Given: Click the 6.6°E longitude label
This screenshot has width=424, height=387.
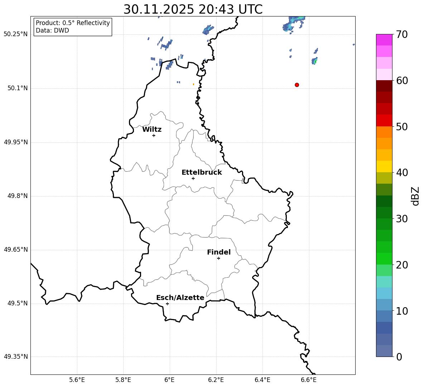Looking at the screenshot, I should pos(309,380).
